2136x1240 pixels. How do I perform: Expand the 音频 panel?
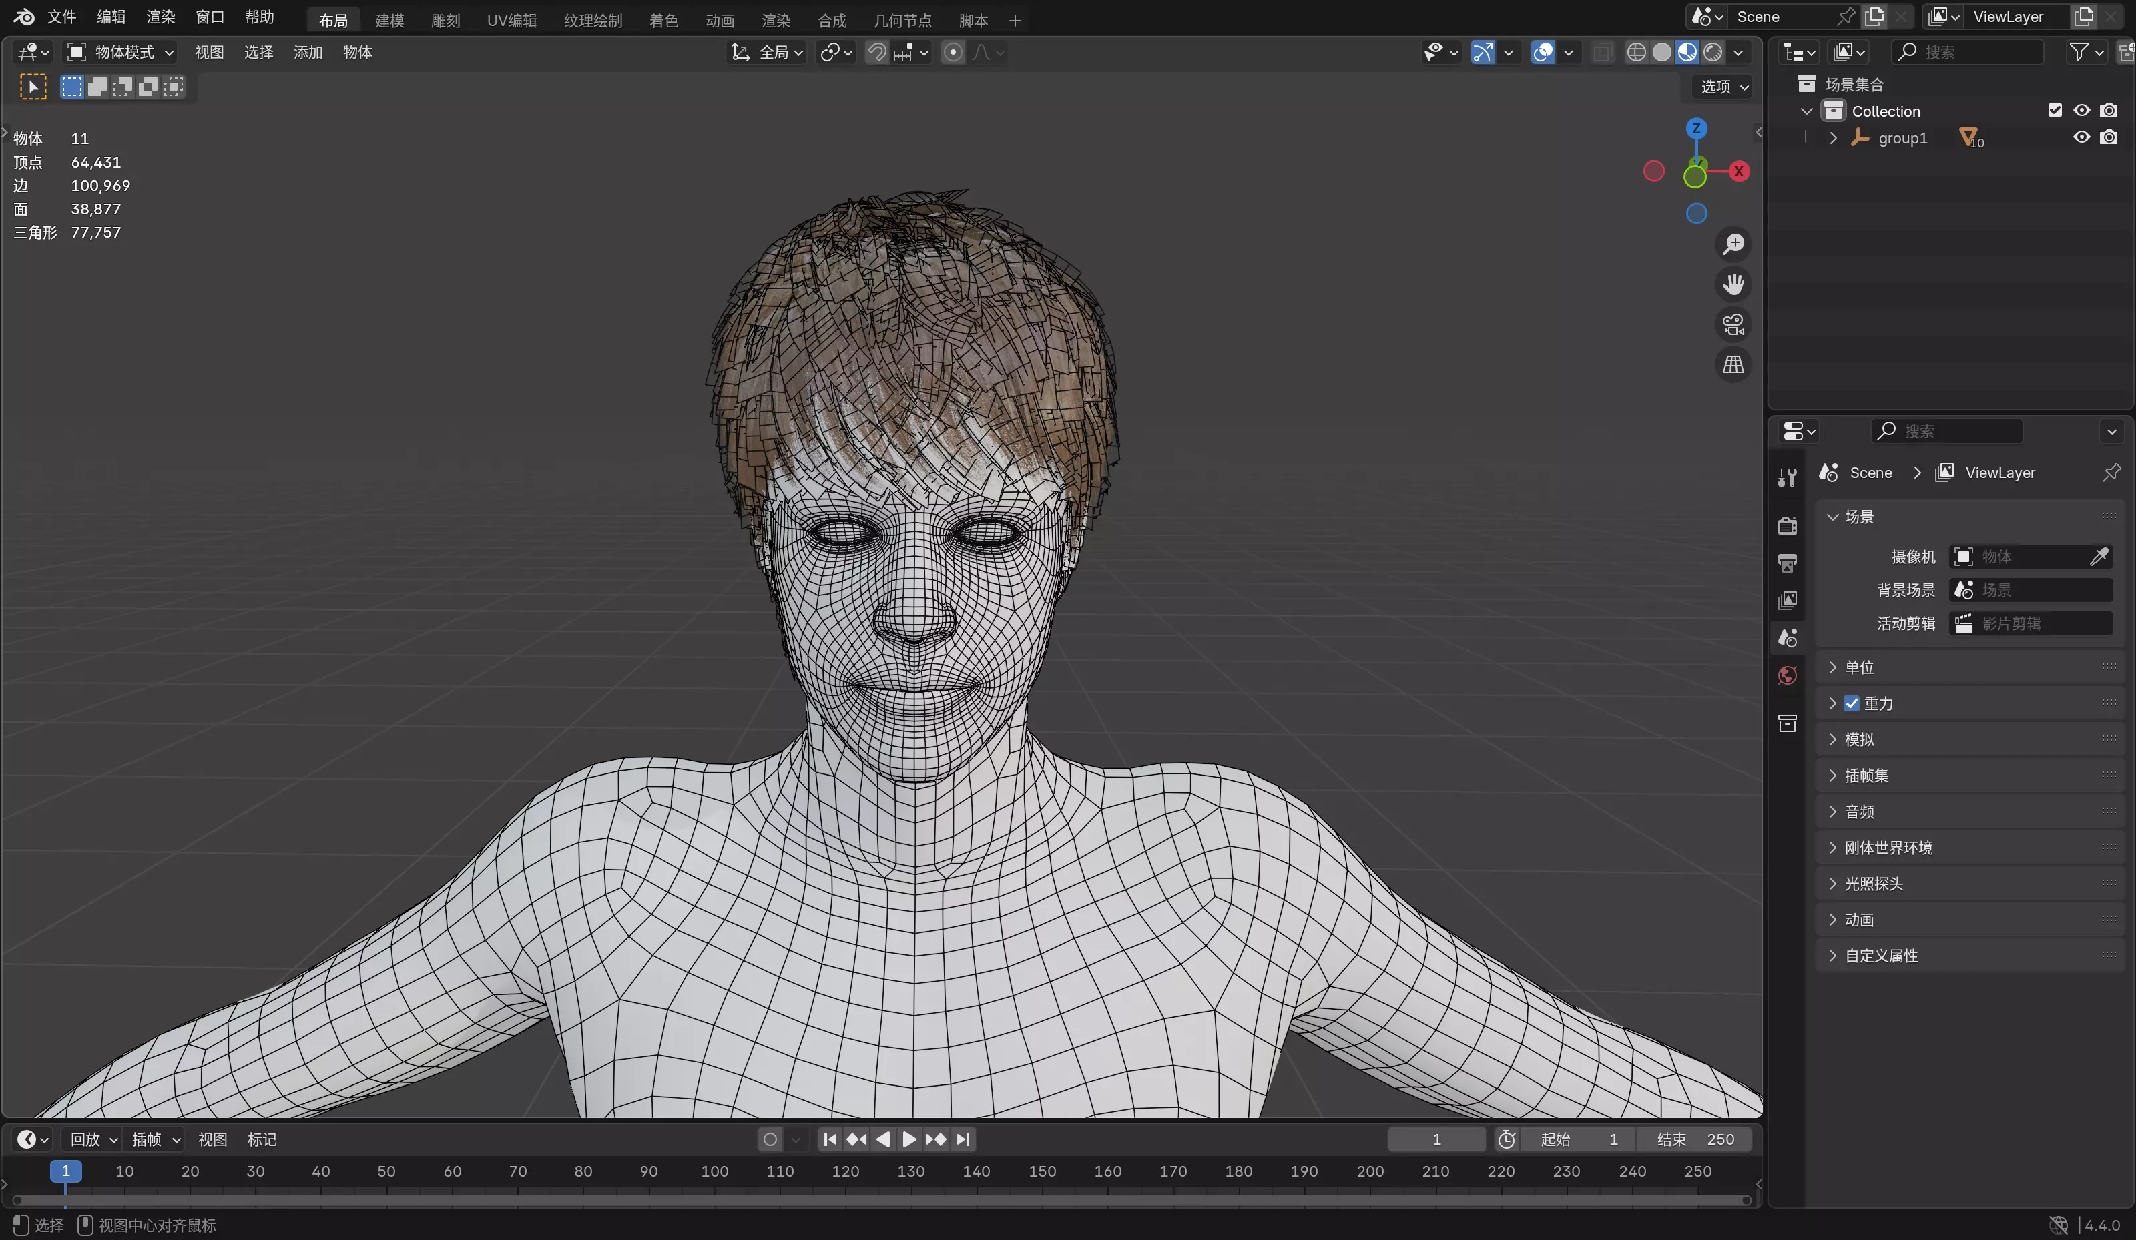pos(1970,811)
